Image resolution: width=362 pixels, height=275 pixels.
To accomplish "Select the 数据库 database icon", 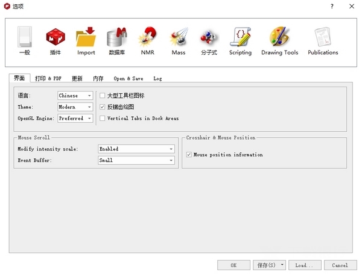I will [117, 40].
